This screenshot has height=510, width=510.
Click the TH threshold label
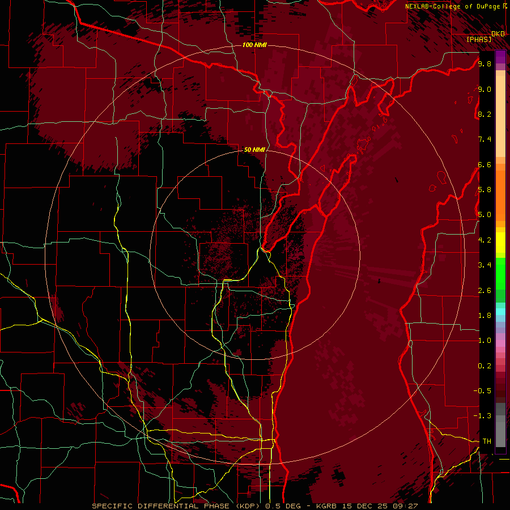coord(487,441)
